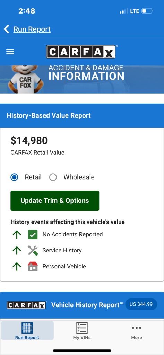Tap the CARFAX logo in header

click(x=81, y=52)
